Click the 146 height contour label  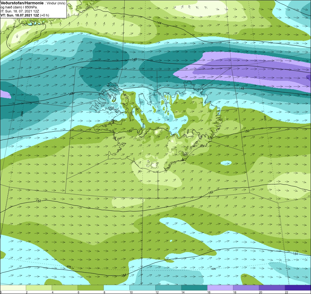tap(134, 59)
